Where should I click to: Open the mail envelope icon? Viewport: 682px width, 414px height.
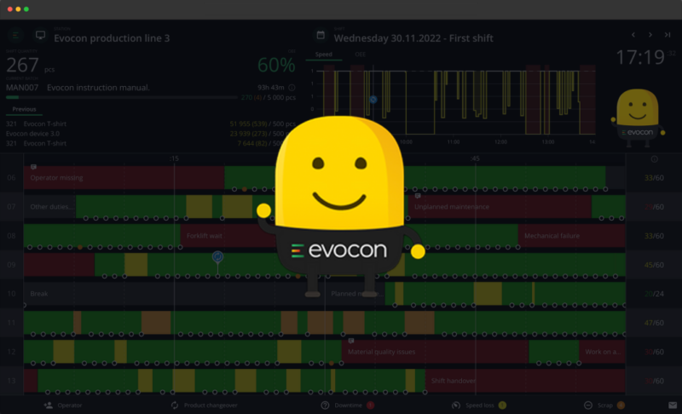pos(673,405)
